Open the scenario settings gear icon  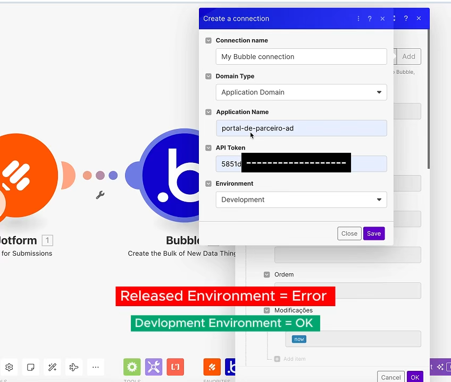pyautogui.click(x=9, y=367)
